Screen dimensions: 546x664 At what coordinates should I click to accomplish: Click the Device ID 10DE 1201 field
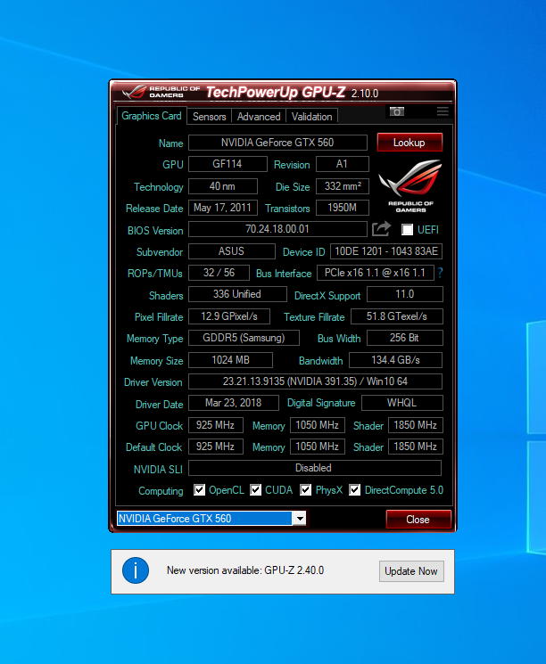[386, 251]
